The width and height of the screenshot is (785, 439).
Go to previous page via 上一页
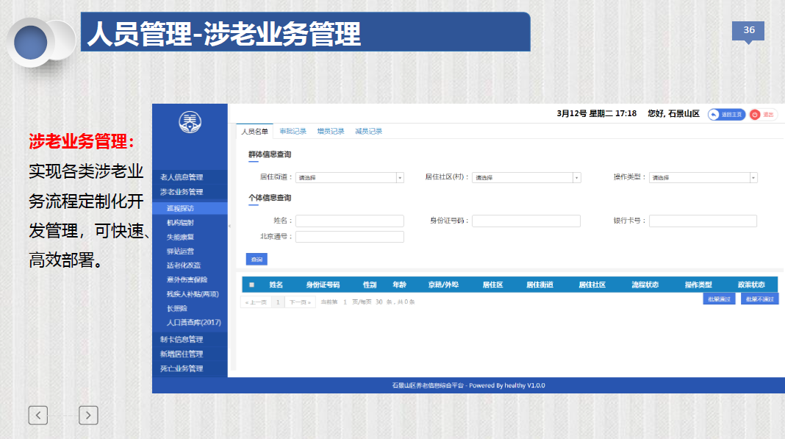[256, 302]
